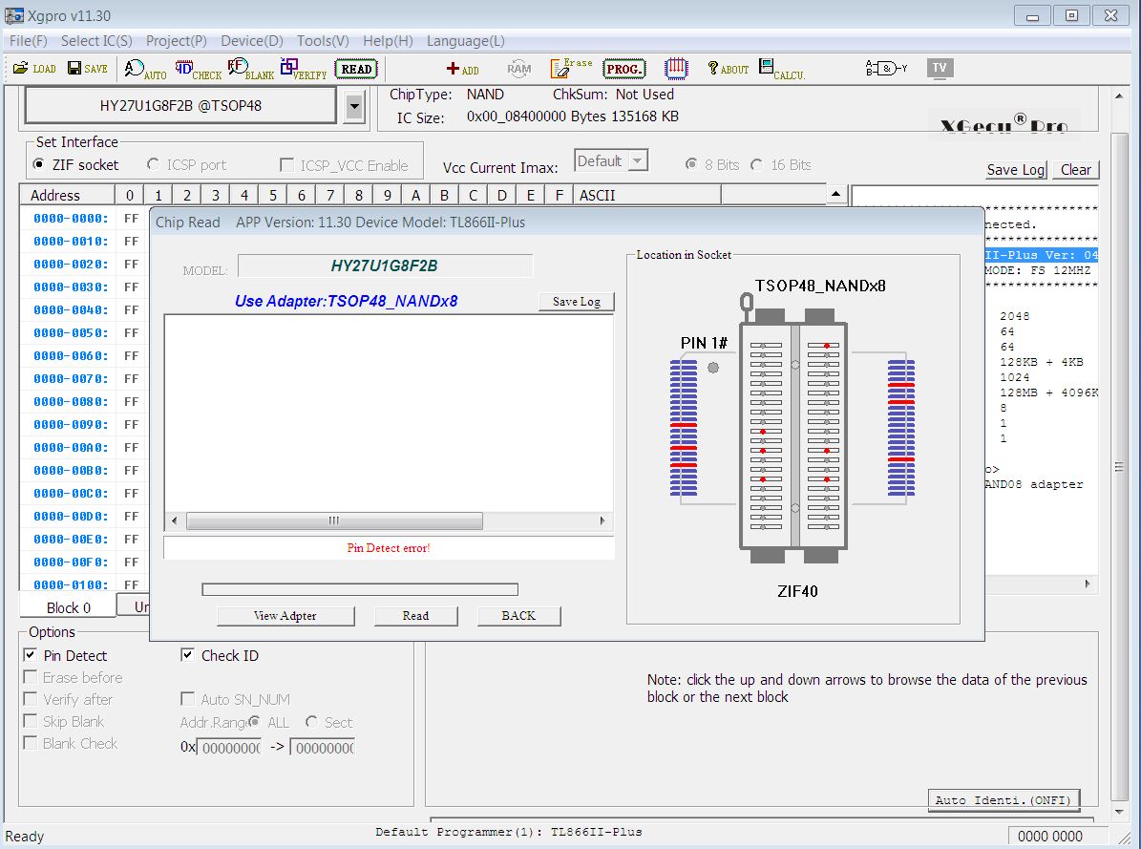The height and width of the screenshot is (849, 1141).
Task: Open the chip selection dropdown arrow
Action: pyautogui.click(x=354, y=106)
